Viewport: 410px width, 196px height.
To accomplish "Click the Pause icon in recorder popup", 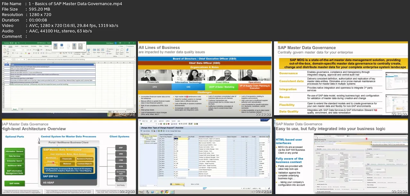I will (x=55, y=46).
